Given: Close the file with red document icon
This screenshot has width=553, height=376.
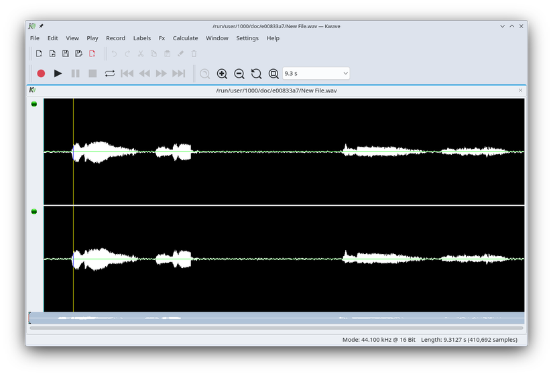Looking at the screenshot, I should click(92, 54).
